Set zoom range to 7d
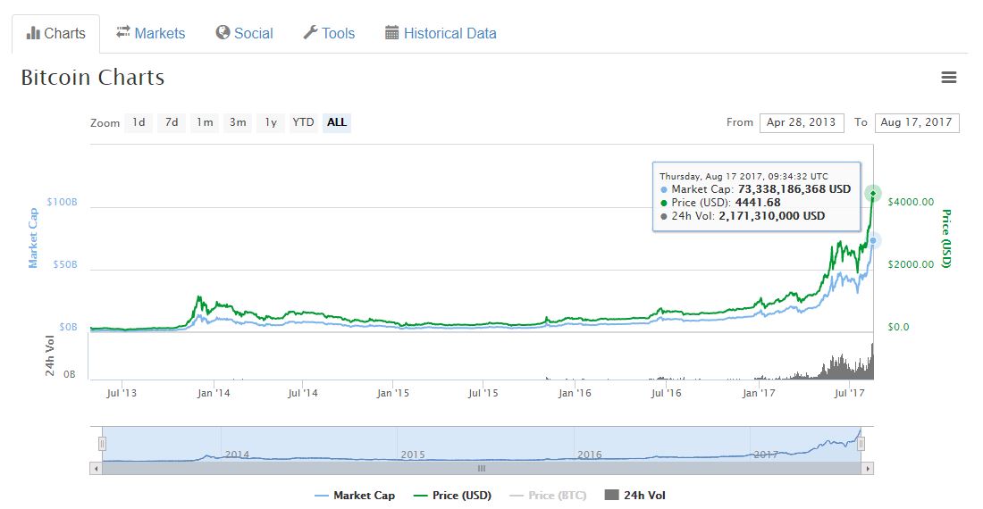This screenshot has width=983, height=509. (x=172, y=122)
